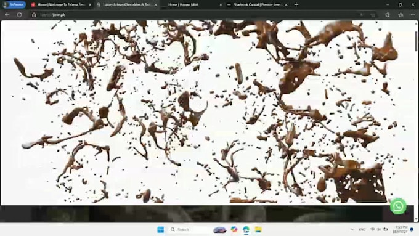Click the ENG language indicator

point(362,230)
